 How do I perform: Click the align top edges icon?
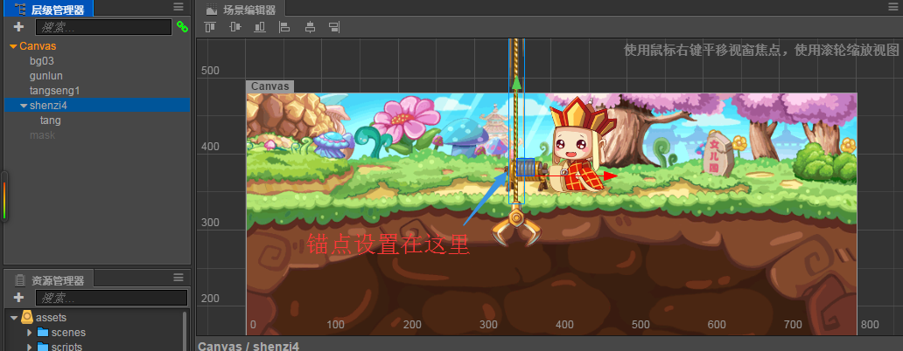click(210, 27)
